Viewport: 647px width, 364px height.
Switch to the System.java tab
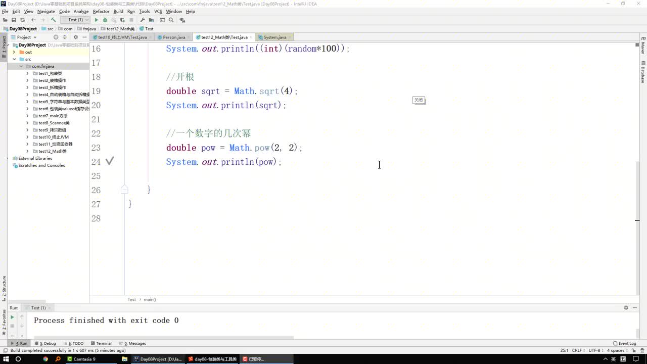275,37
